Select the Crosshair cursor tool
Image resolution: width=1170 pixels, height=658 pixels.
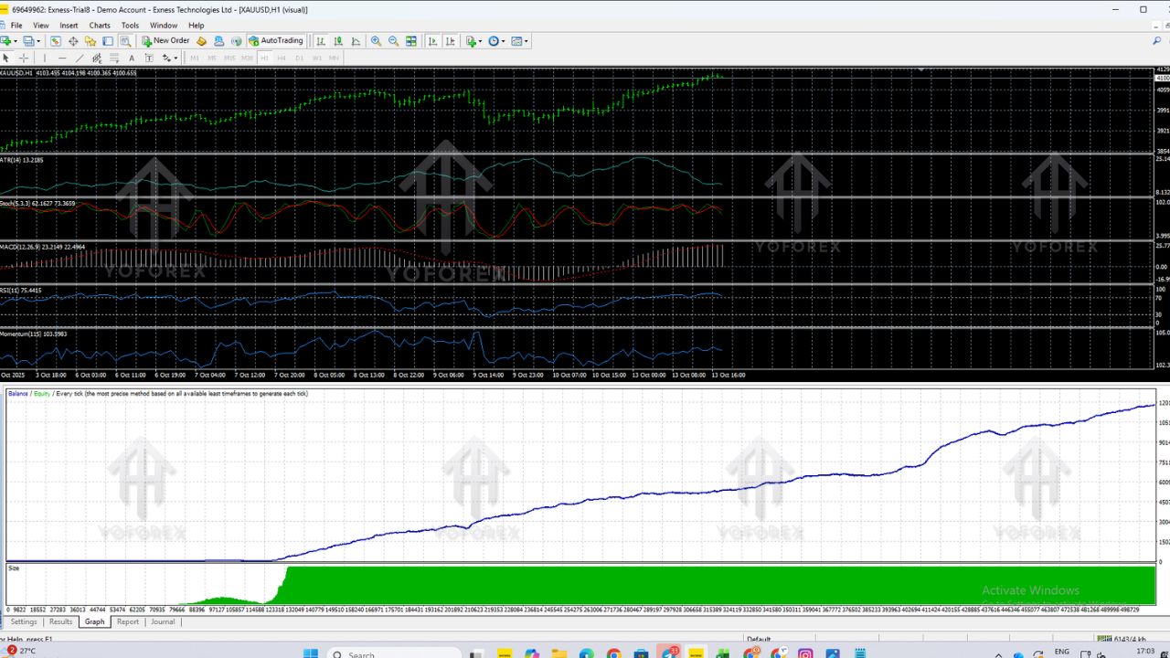(24, 58)
